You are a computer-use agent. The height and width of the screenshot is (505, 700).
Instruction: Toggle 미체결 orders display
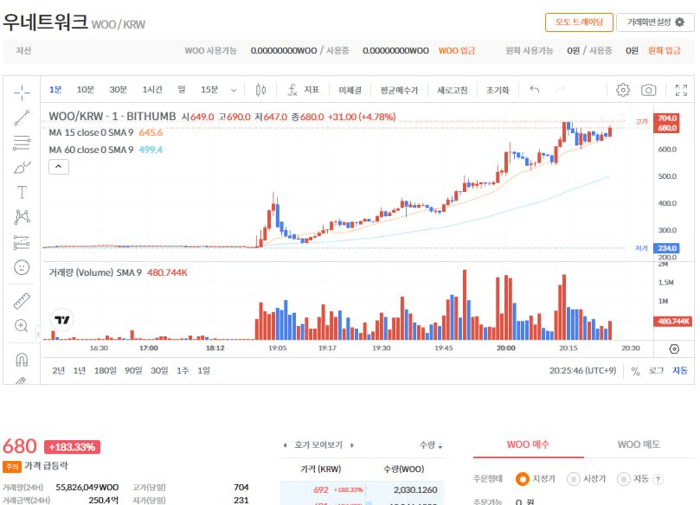coord(350,90)
